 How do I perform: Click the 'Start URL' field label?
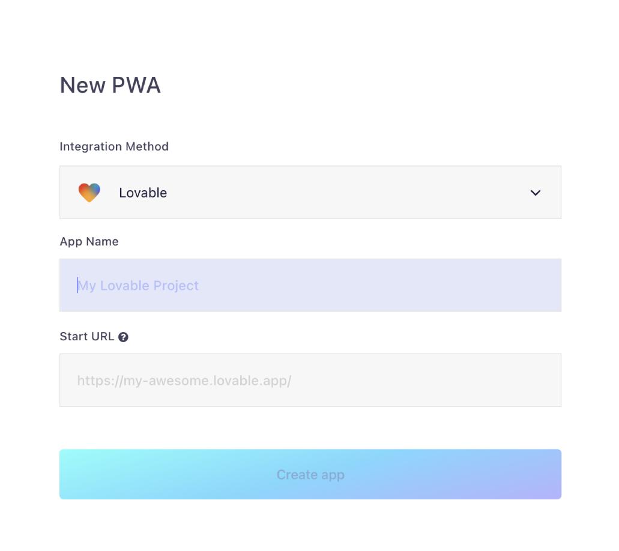(x=86, y=337)
